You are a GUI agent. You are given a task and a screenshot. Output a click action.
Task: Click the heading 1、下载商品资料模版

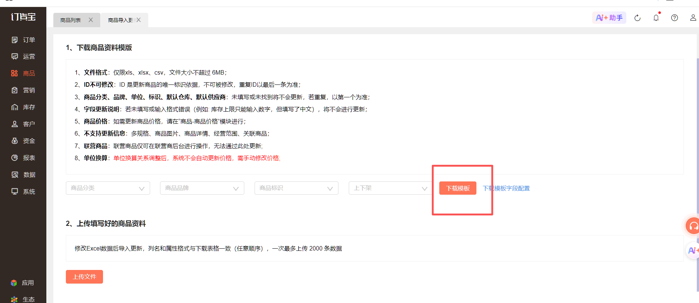point(99,48)
